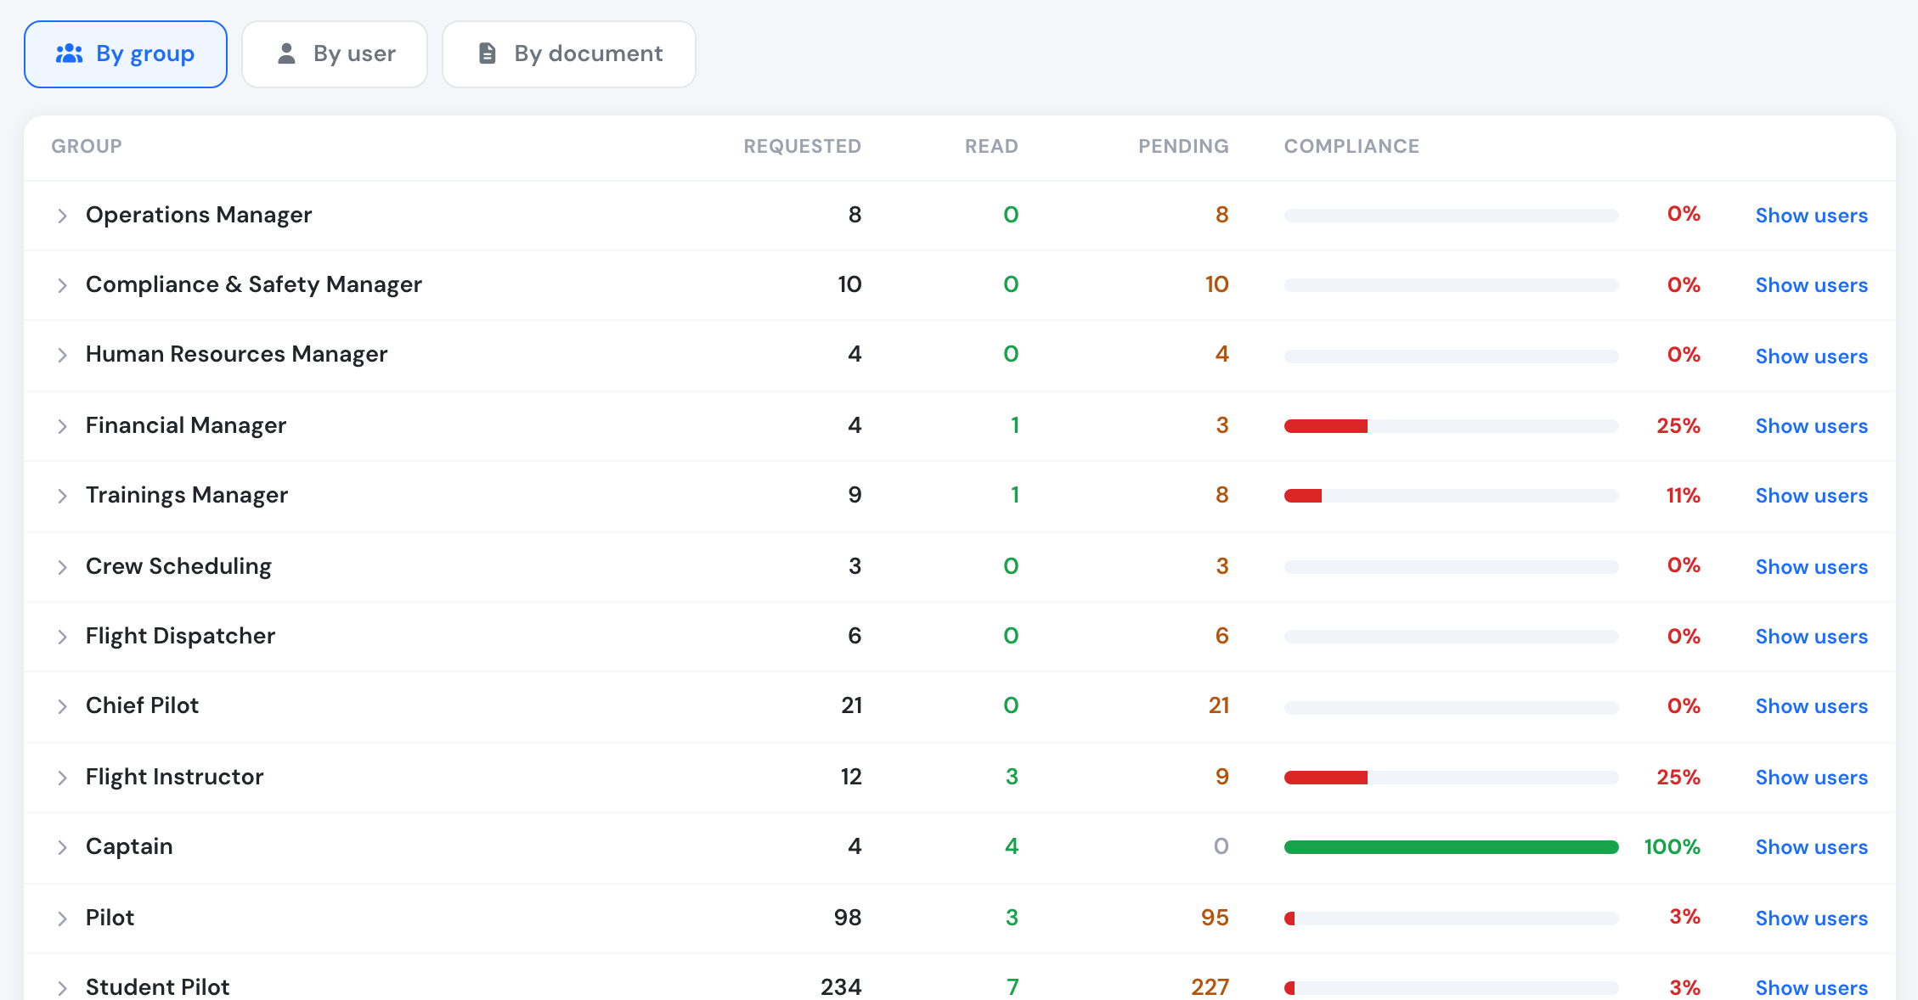
Task: Click the GROUP column header
Action: 87,146
